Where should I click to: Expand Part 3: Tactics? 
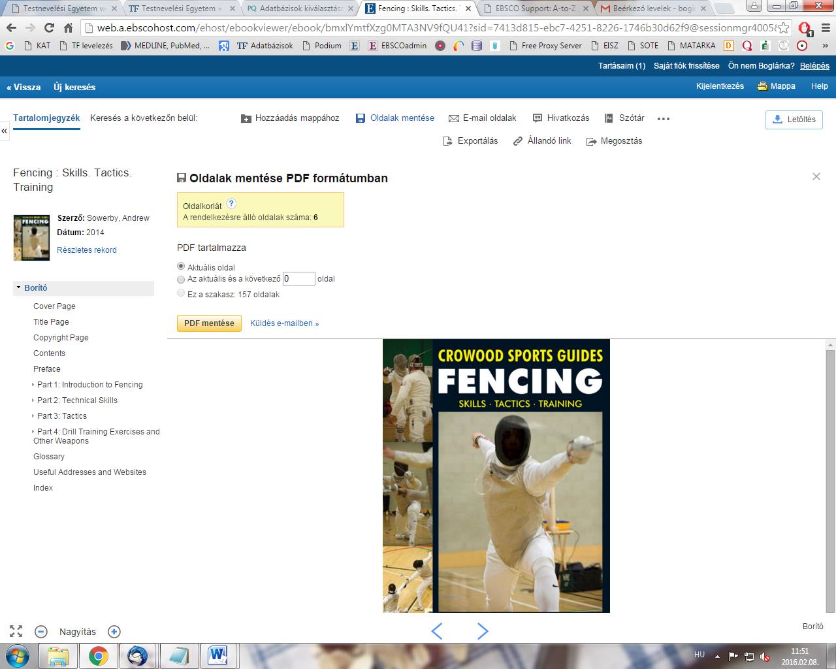click(33, 416)
